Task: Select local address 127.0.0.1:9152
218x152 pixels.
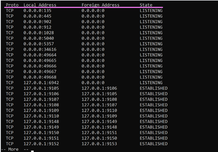Action: [41, 144]
